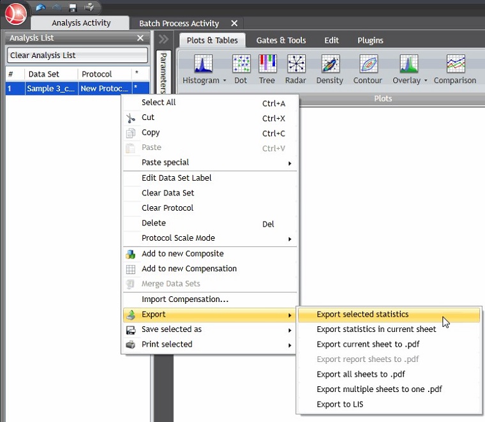Click the printer icon beside Print selected
Screen dimensions: 485x422
[x=131, y=345]
